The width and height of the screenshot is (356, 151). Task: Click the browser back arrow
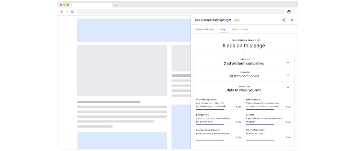point(62,11)
